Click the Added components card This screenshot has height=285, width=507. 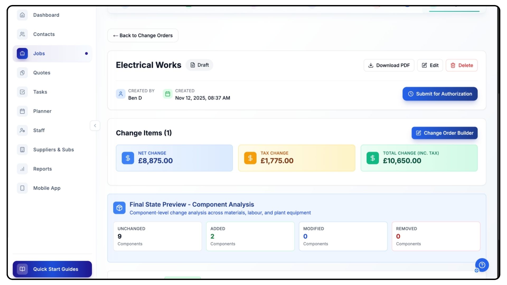(250, 236)
